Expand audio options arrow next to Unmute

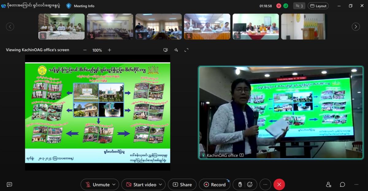tap(114, 185)
